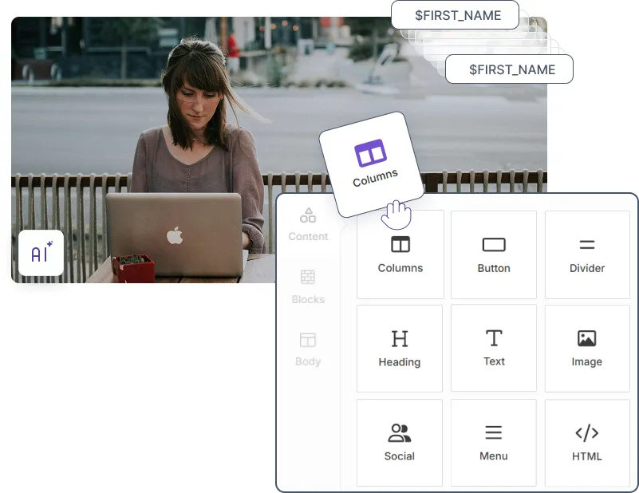Select the Text block T icon

click(x=494, y=338)
